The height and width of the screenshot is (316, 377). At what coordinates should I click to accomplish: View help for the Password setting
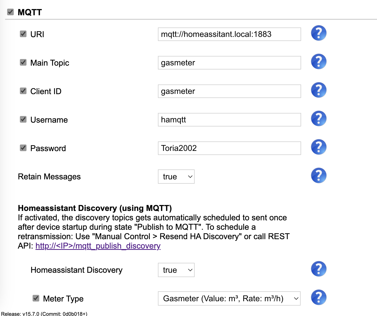318,147
